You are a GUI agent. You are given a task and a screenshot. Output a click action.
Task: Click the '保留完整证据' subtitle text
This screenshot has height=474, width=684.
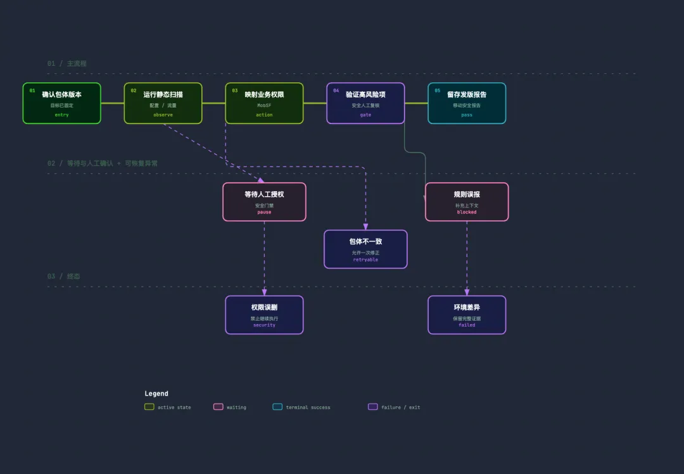(467, 319)
